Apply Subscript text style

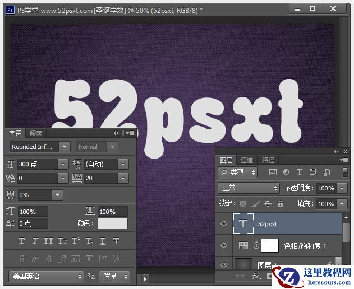89,241
